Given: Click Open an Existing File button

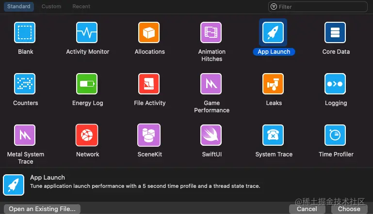Looking at the screenshot, I should tap(42, 209).
